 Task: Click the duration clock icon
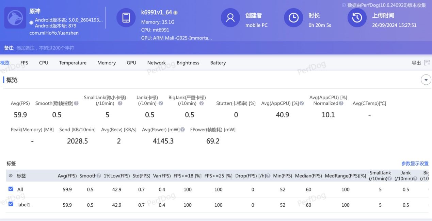tap(293, 18)
